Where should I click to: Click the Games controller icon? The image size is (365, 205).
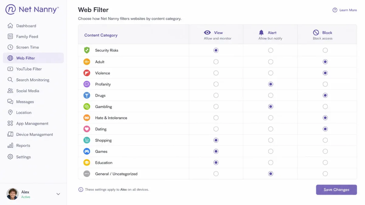[x=87, y=151]
